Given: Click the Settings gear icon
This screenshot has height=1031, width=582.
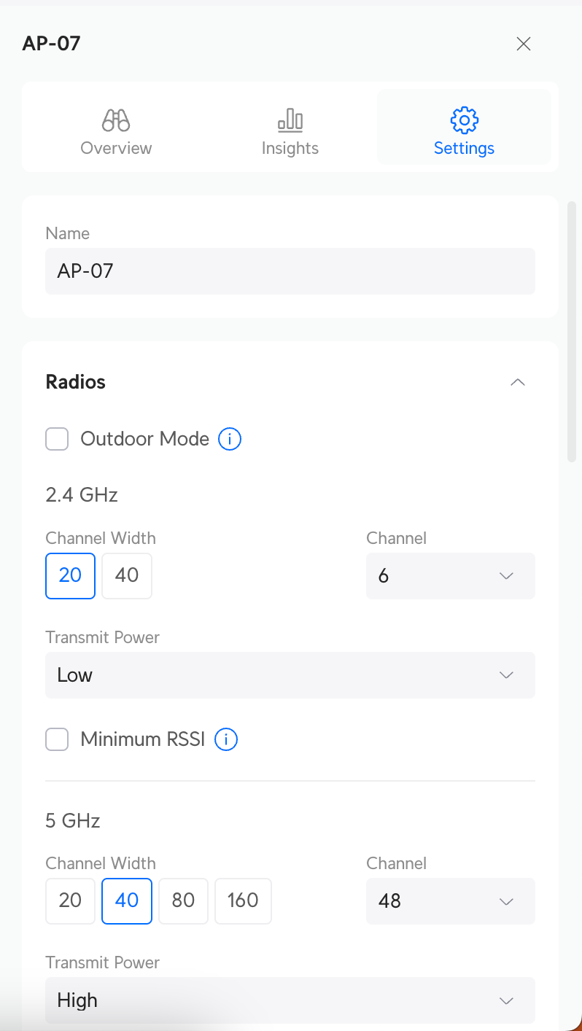Looking at the screenshot, I should (x=464, y=120).
